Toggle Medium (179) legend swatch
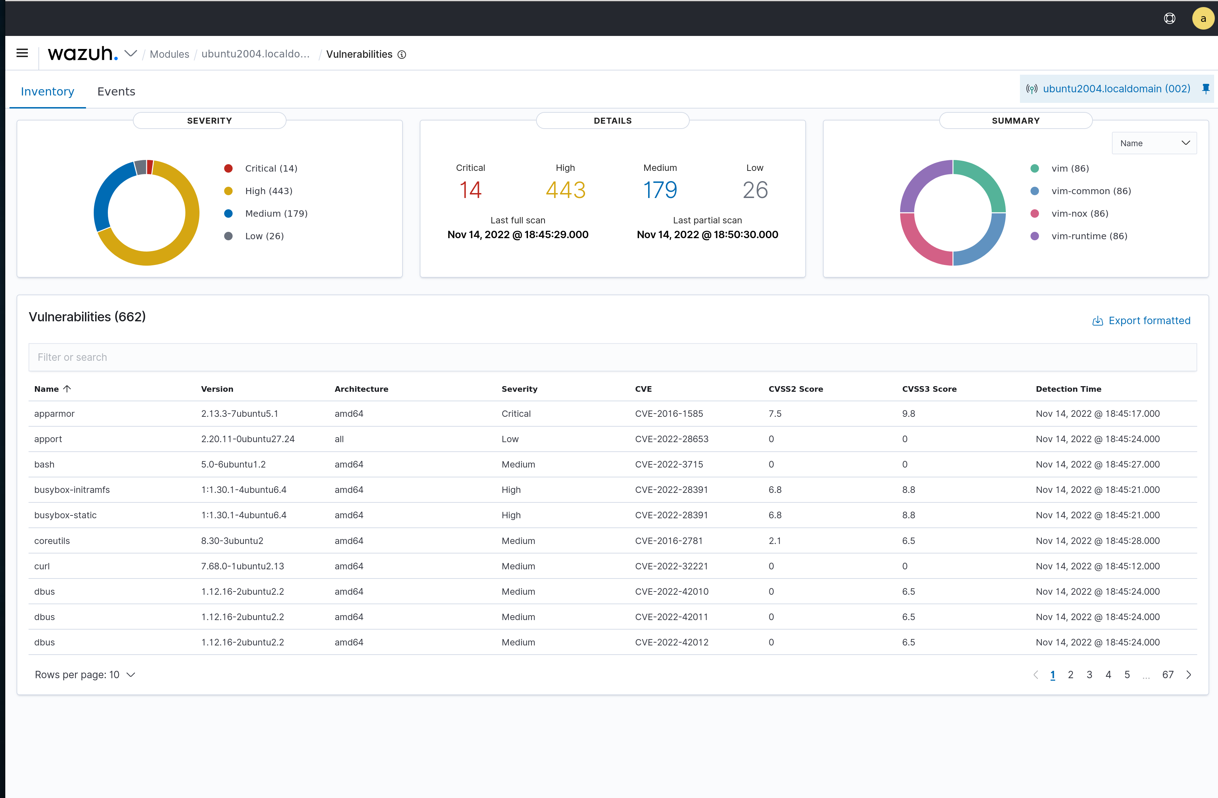 (x=228, y=213)
